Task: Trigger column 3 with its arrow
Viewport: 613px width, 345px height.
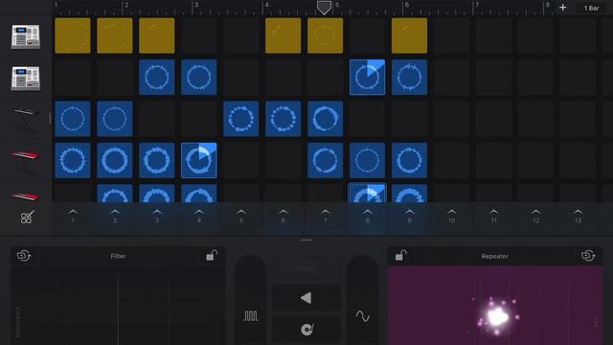Action: [157, 216]
